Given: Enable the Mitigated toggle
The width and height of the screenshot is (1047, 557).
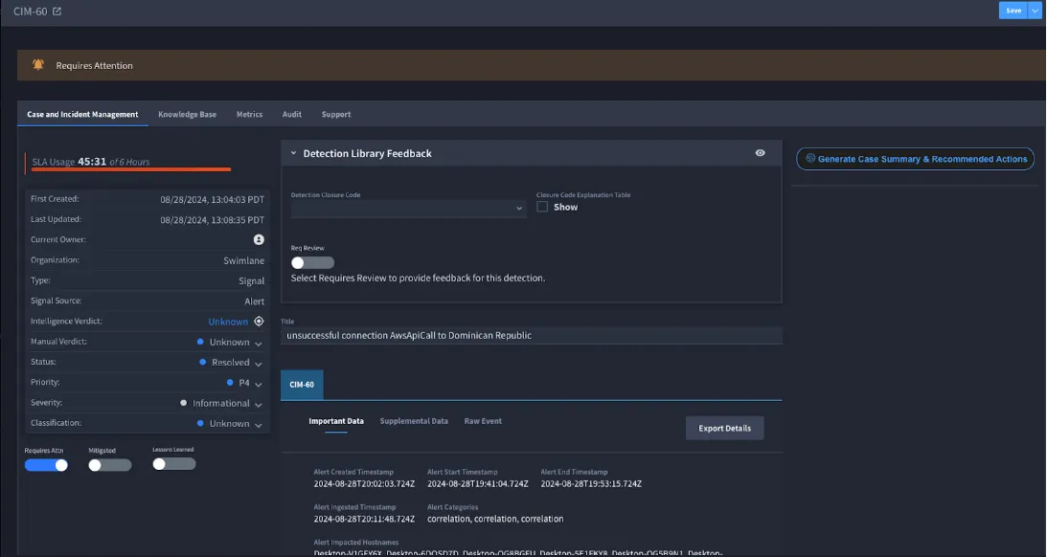Looking at the screenshot, I should [x=110, y=465].
